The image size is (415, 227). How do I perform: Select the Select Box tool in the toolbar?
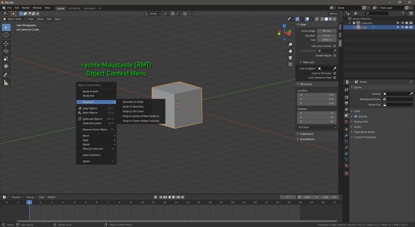click(x=6, y=28)
